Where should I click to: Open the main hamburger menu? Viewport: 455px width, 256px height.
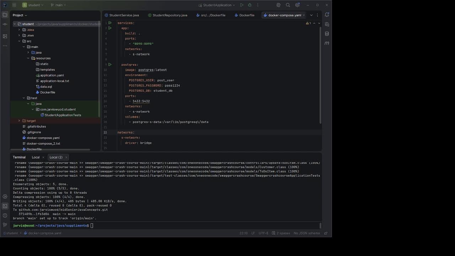click(x=14, y=5)
